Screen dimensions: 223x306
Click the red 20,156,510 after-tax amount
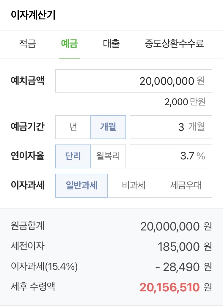pos(169,287)
